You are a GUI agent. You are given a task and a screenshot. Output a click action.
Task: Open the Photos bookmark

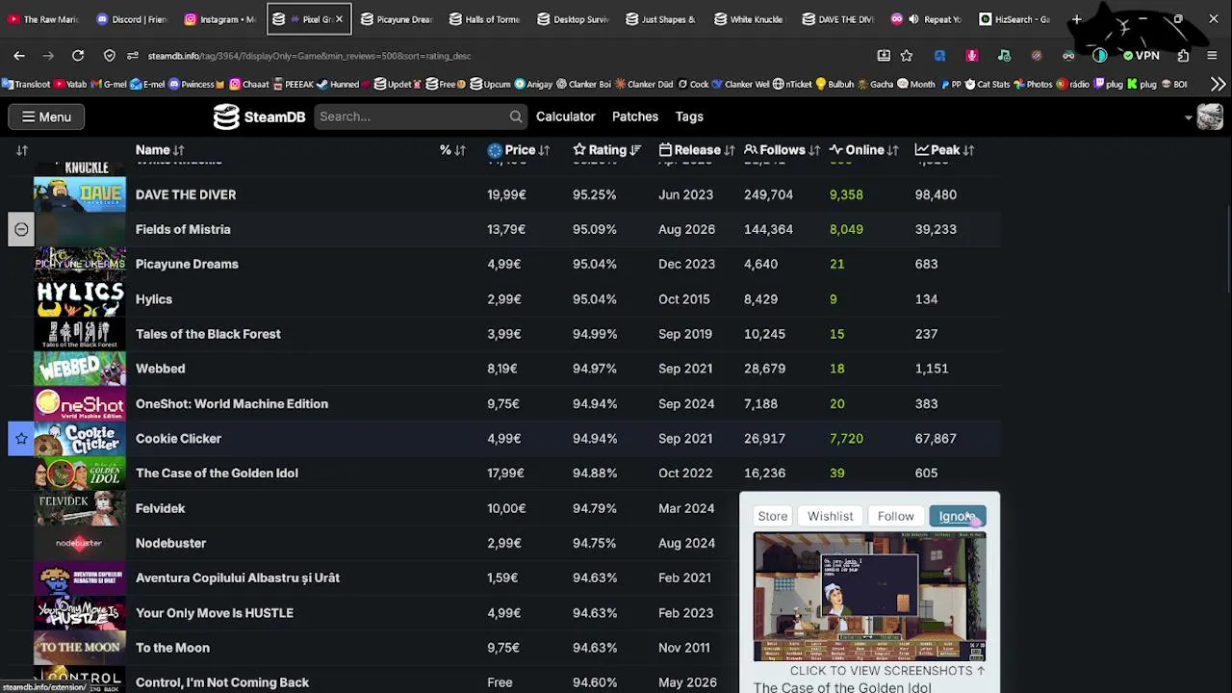click(x=1033, y=84)
